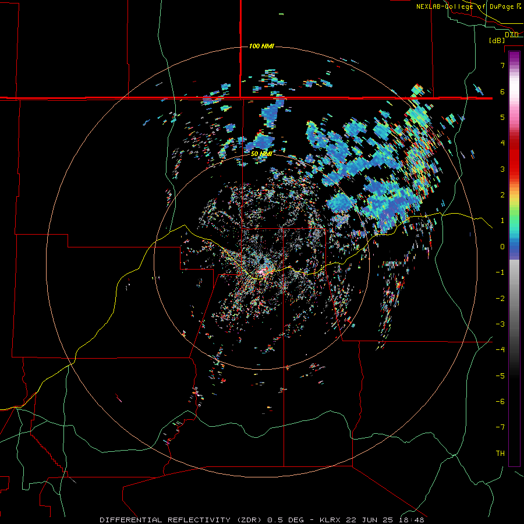The width and height of the screenshot is (524, 524).
Task: Click the 'DZD' product label above the legend
Action: coord(512,34)
